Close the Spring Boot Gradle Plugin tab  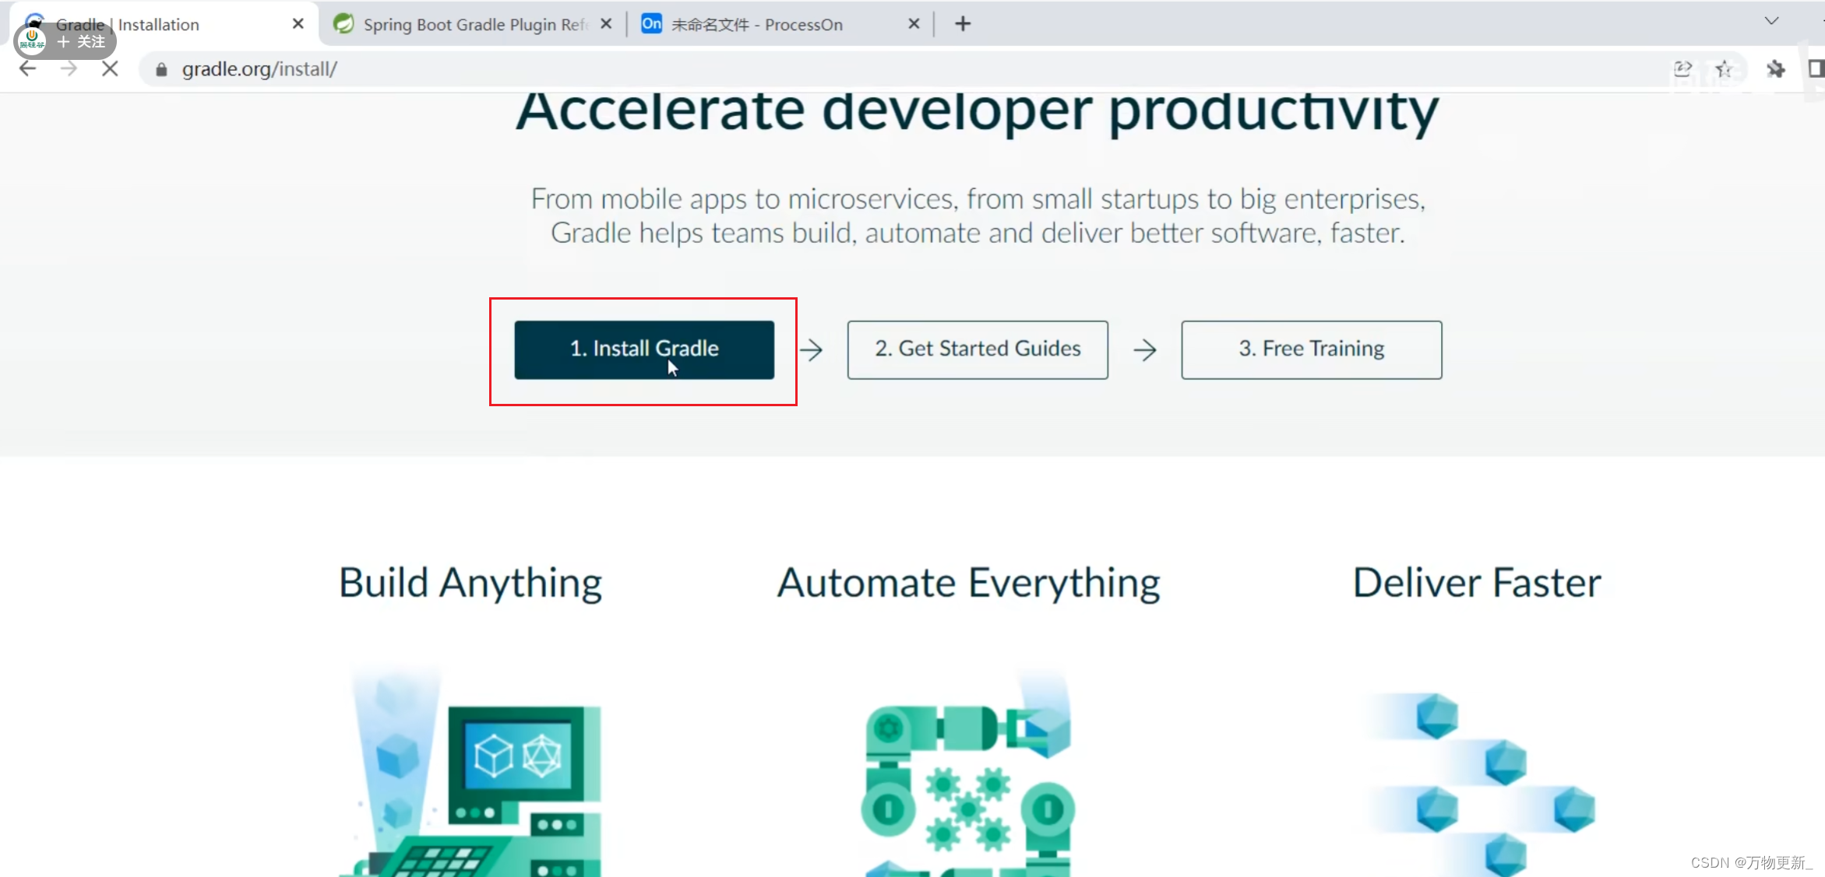click(606, 24)
